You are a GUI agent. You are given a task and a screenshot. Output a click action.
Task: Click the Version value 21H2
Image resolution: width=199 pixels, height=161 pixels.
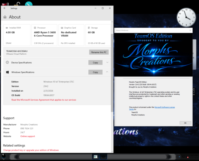[46, 86]
